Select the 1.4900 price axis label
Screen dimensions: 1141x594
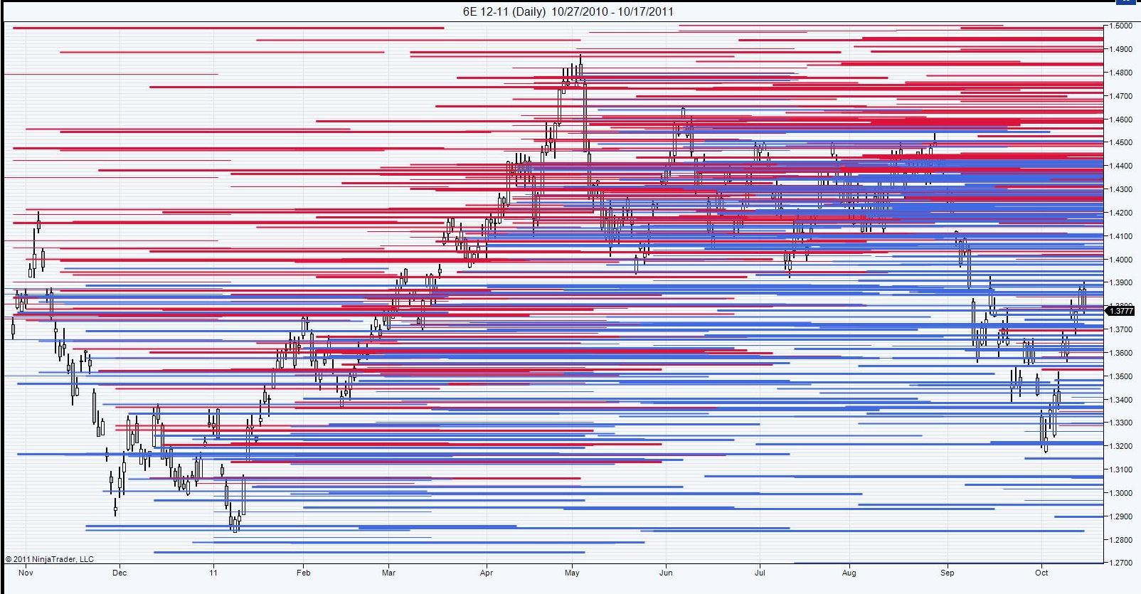pos(1121,50)
